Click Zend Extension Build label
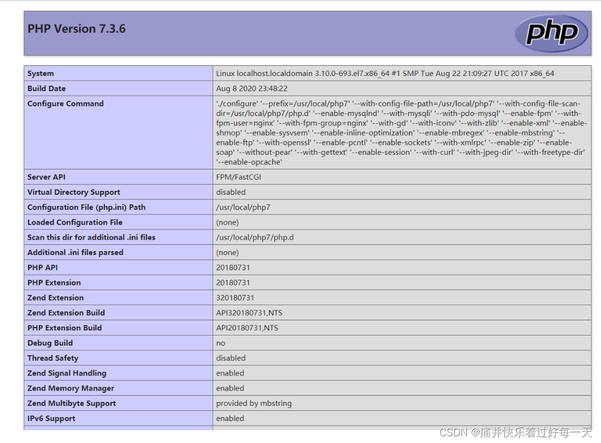The image size is (601, 443). pos(66,312)
